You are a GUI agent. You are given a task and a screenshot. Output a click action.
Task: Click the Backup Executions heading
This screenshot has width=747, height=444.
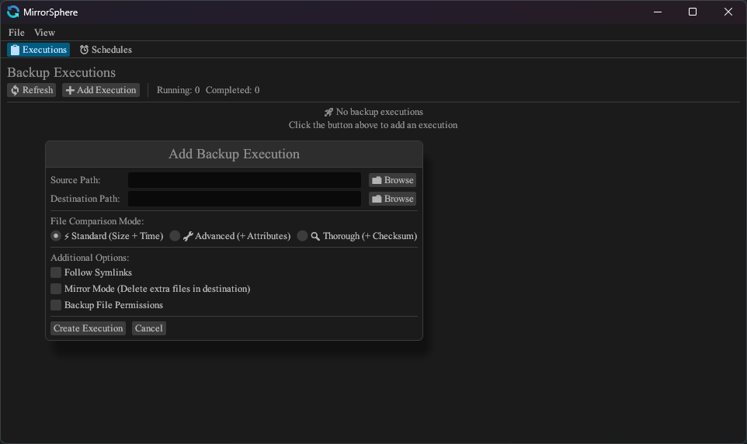point(61,72)
